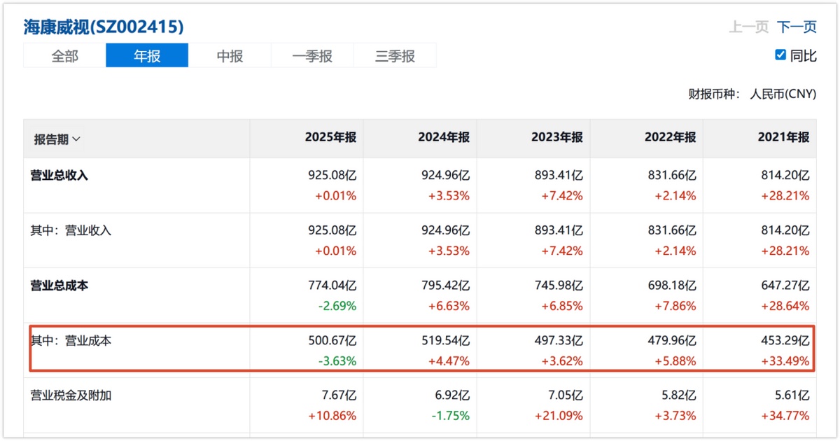Open the 中报 tab
This screenshot has width=840, height=441.
(230, 56)
